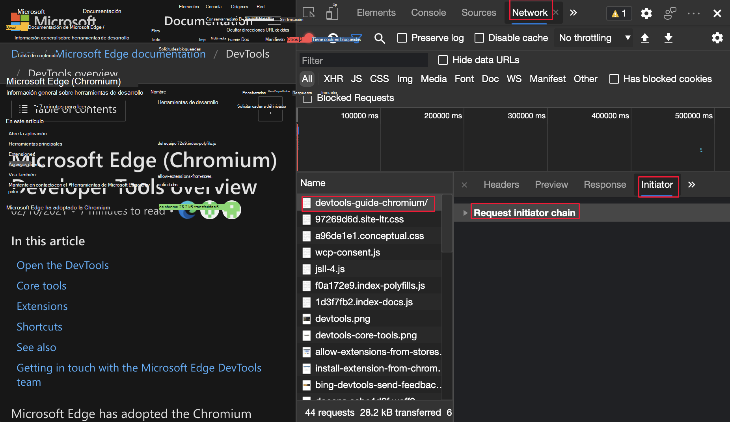
Task: Filter requests by Other type
Action: point(585,79)
